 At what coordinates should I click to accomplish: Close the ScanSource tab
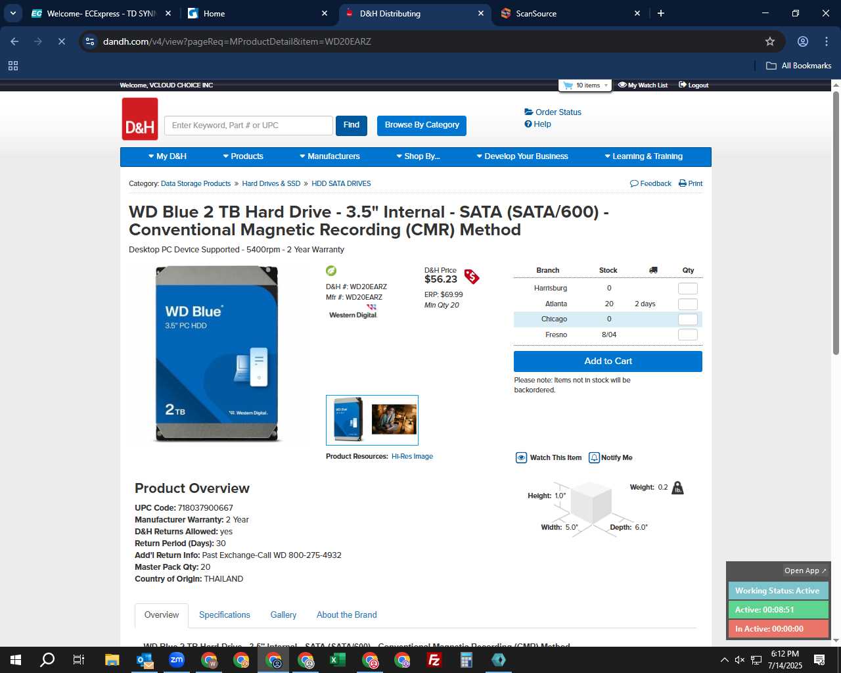pos(637,13)
